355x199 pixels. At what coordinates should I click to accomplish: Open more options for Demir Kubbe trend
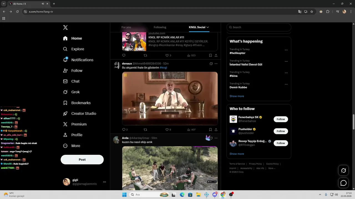(286, 84)
